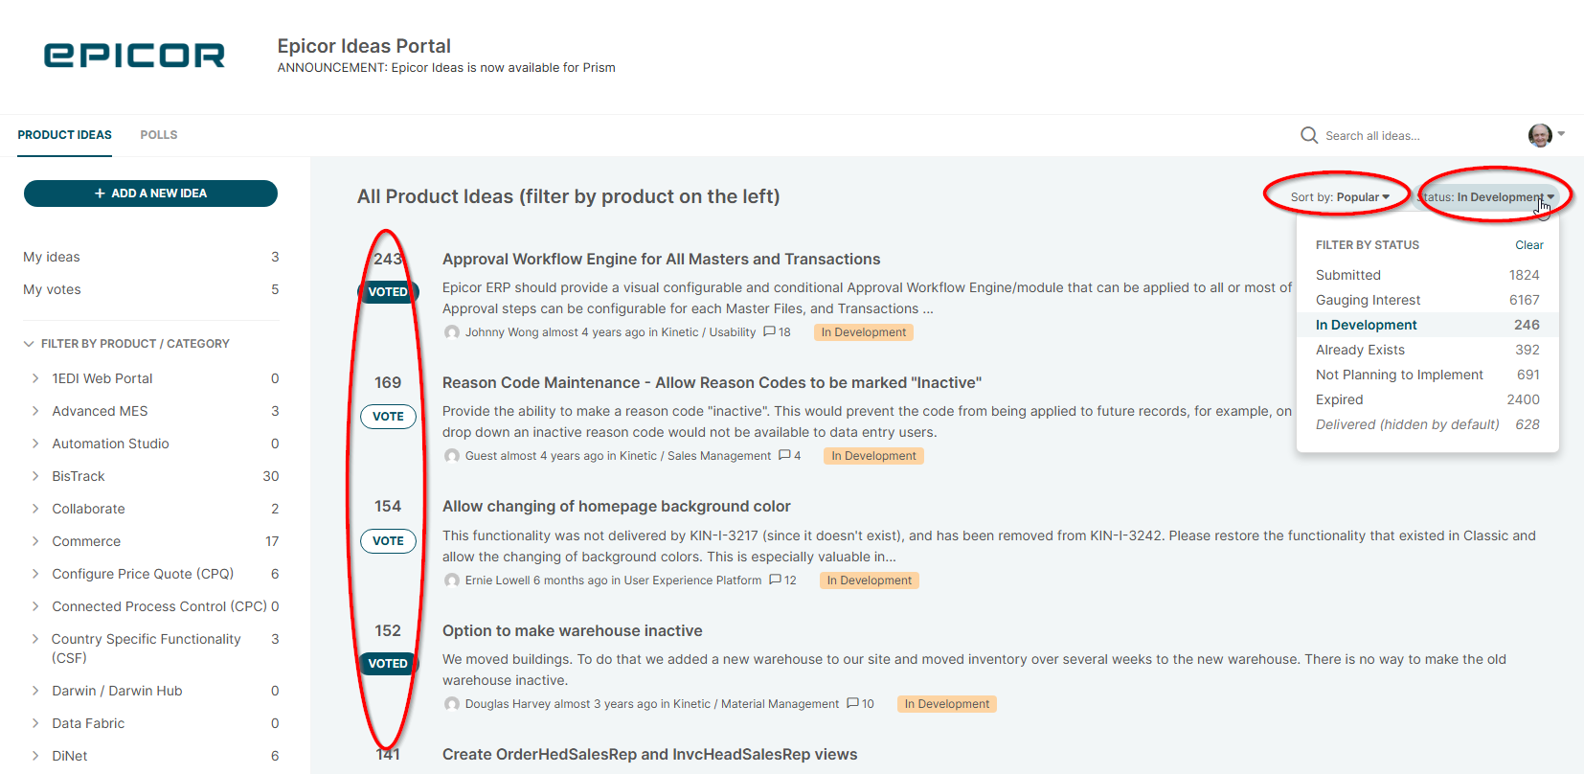Expand the Automation Studio category

pyautogui.click(x=35, y=444)
